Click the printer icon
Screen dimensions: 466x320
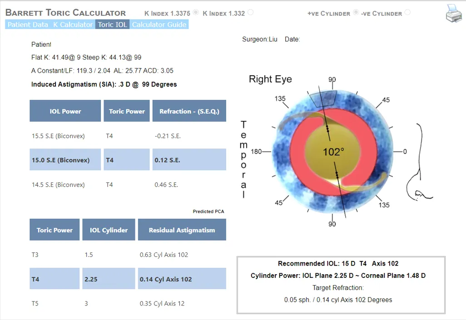(x=454, y=13)
